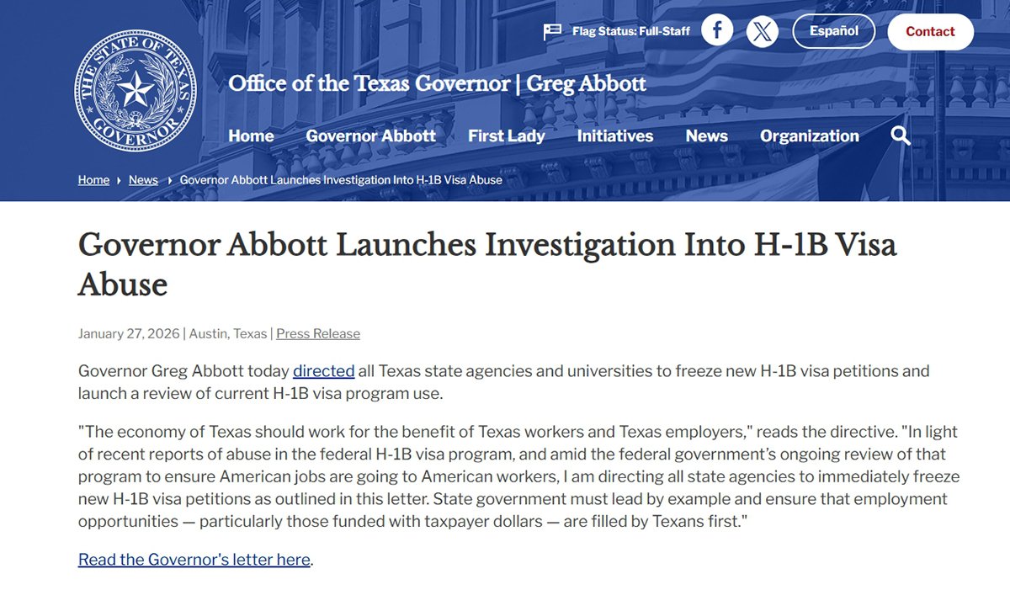This screenshot has height=606, width=1010.
Task: Open the Home navigation menu item
Action: tap(251, 136)
